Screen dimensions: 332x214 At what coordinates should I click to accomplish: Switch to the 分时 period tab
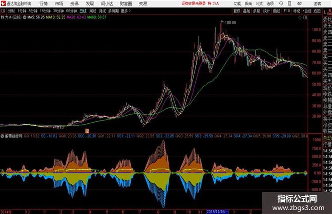click(11, 11)
